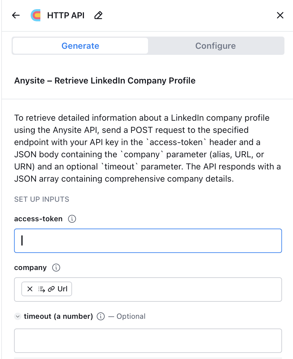Click the pencil icon to rename HTTP API
This screenshot has width=293, height=359.
(x=98, y=15)
